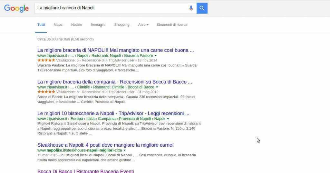Switch to Immagini results

[98, 24]
